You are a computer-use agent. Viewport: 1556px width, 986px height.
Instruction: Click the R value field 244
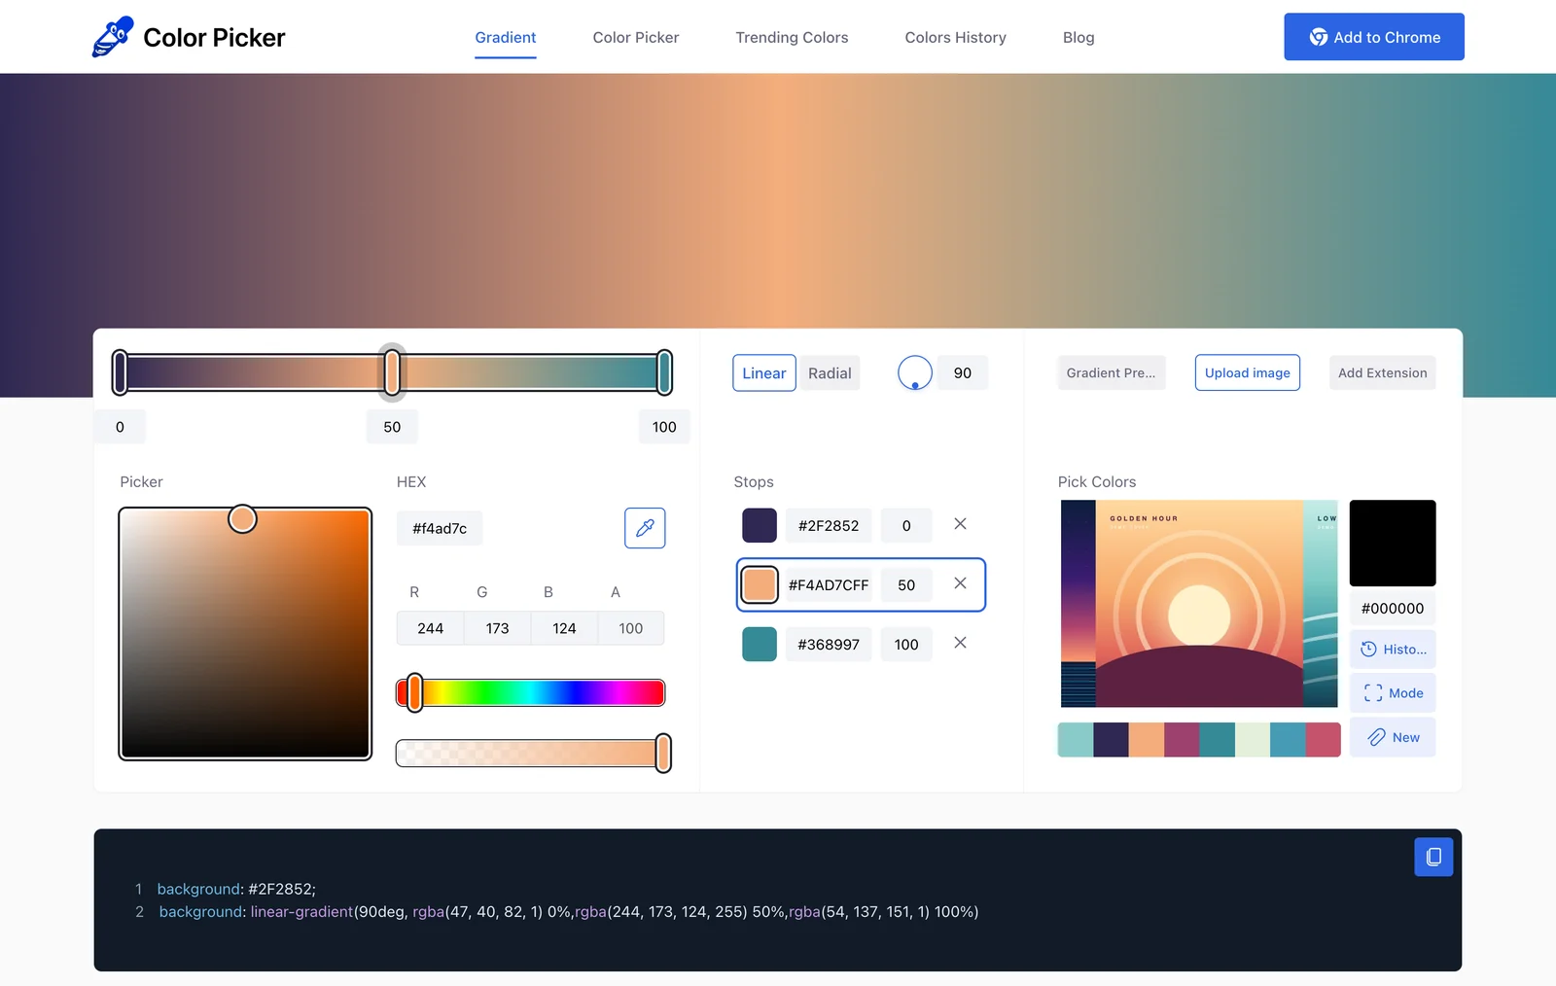click(x=431, y=629)
